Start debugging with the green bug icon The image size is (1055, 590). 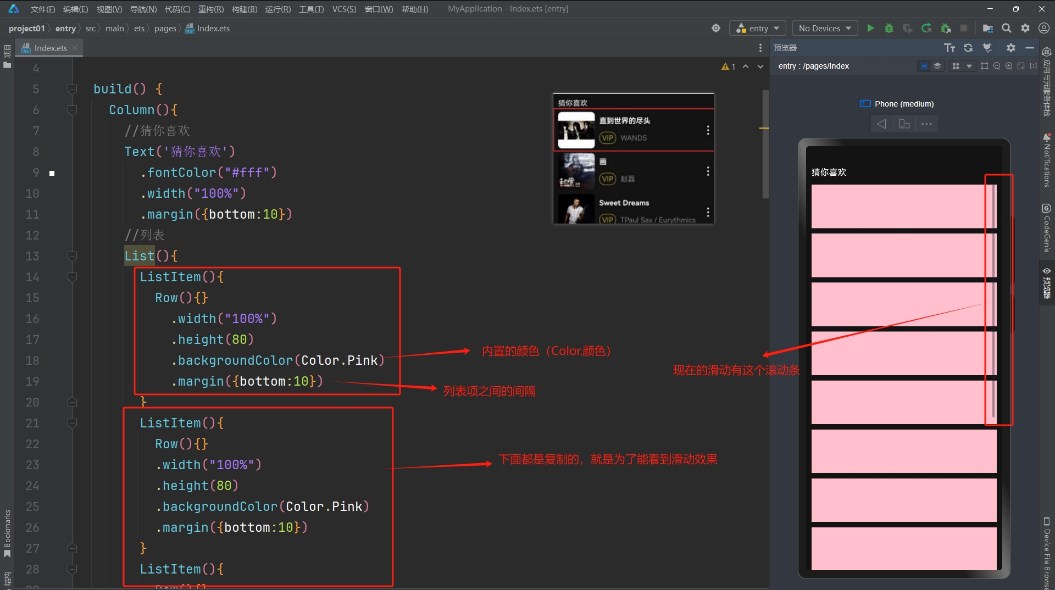(x=889, y=28)
